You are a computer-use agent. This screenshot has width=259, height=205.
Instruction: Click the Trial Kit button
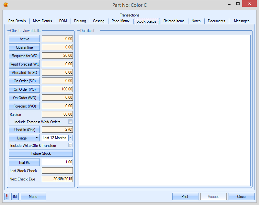[24, 162]
